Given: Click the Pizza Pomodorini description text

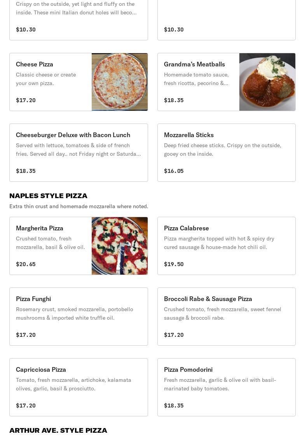Looking at the screenshot, I should (x=220, y=384).
